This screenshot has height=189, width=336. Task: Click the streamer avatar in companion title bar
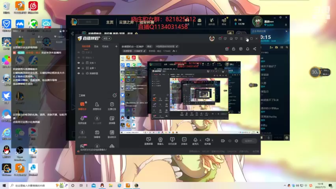point(212,38)
